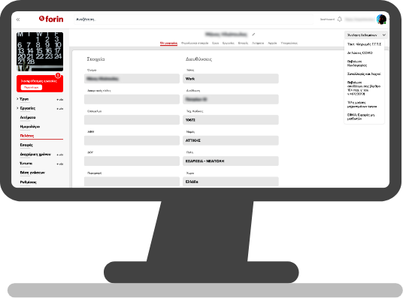This screenshot has width=403, height=298.
Task: Toggle the certificates retrieval dropdown at top right
Action: coord(365,35)
